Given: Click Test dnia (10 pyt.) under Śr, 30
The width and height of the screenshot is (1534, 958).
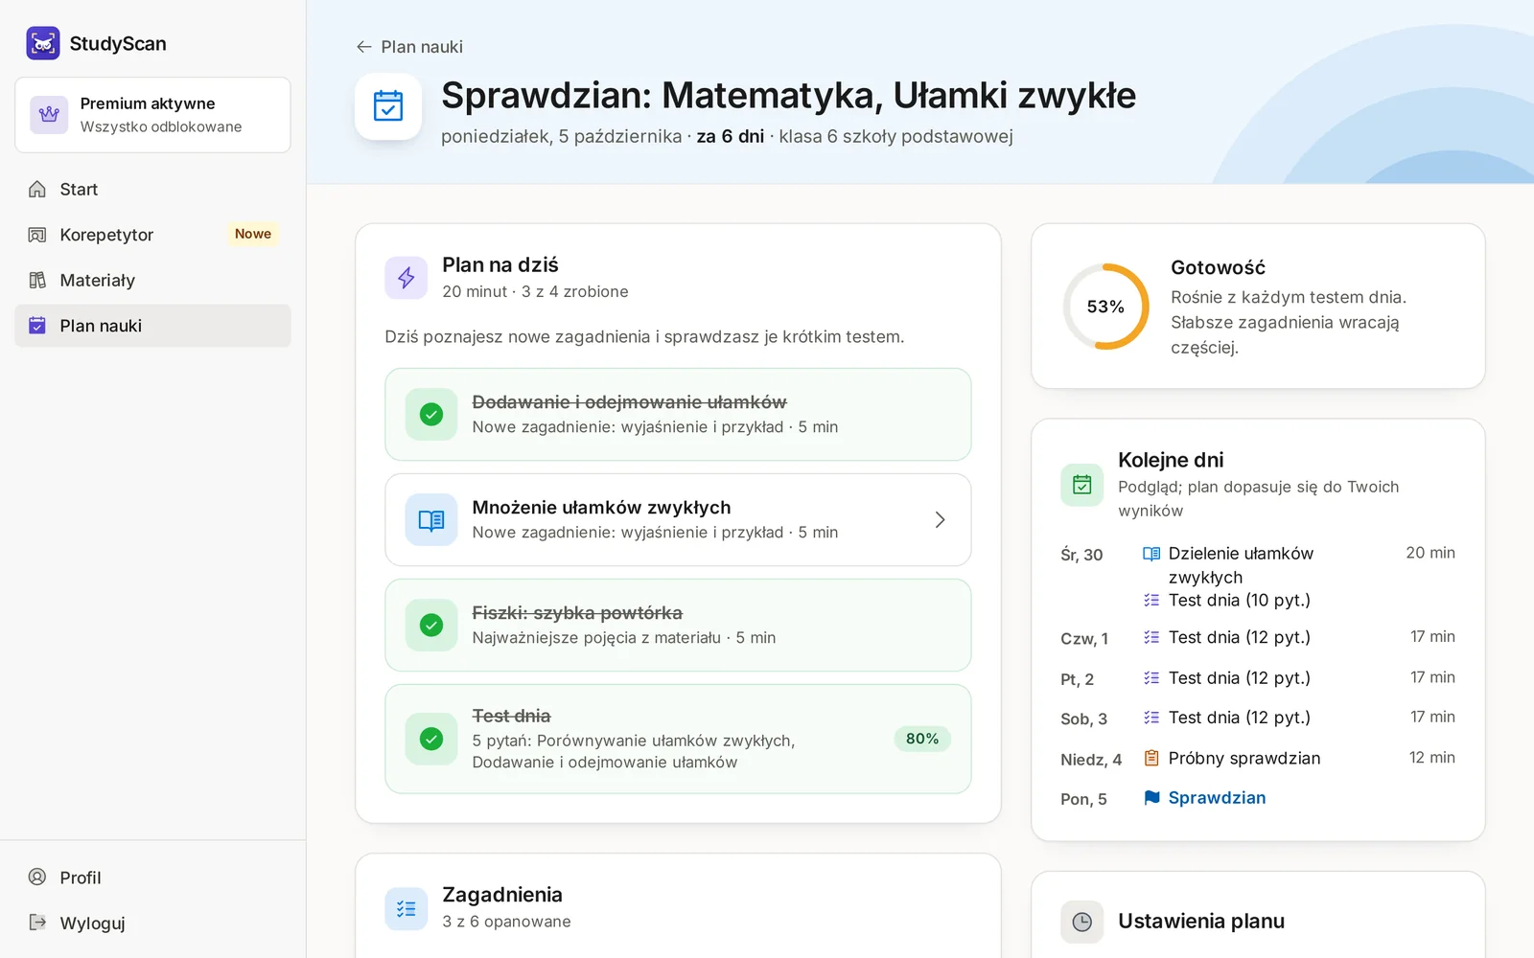Looking at the screenshot, I should click(x=1239, y=601).
